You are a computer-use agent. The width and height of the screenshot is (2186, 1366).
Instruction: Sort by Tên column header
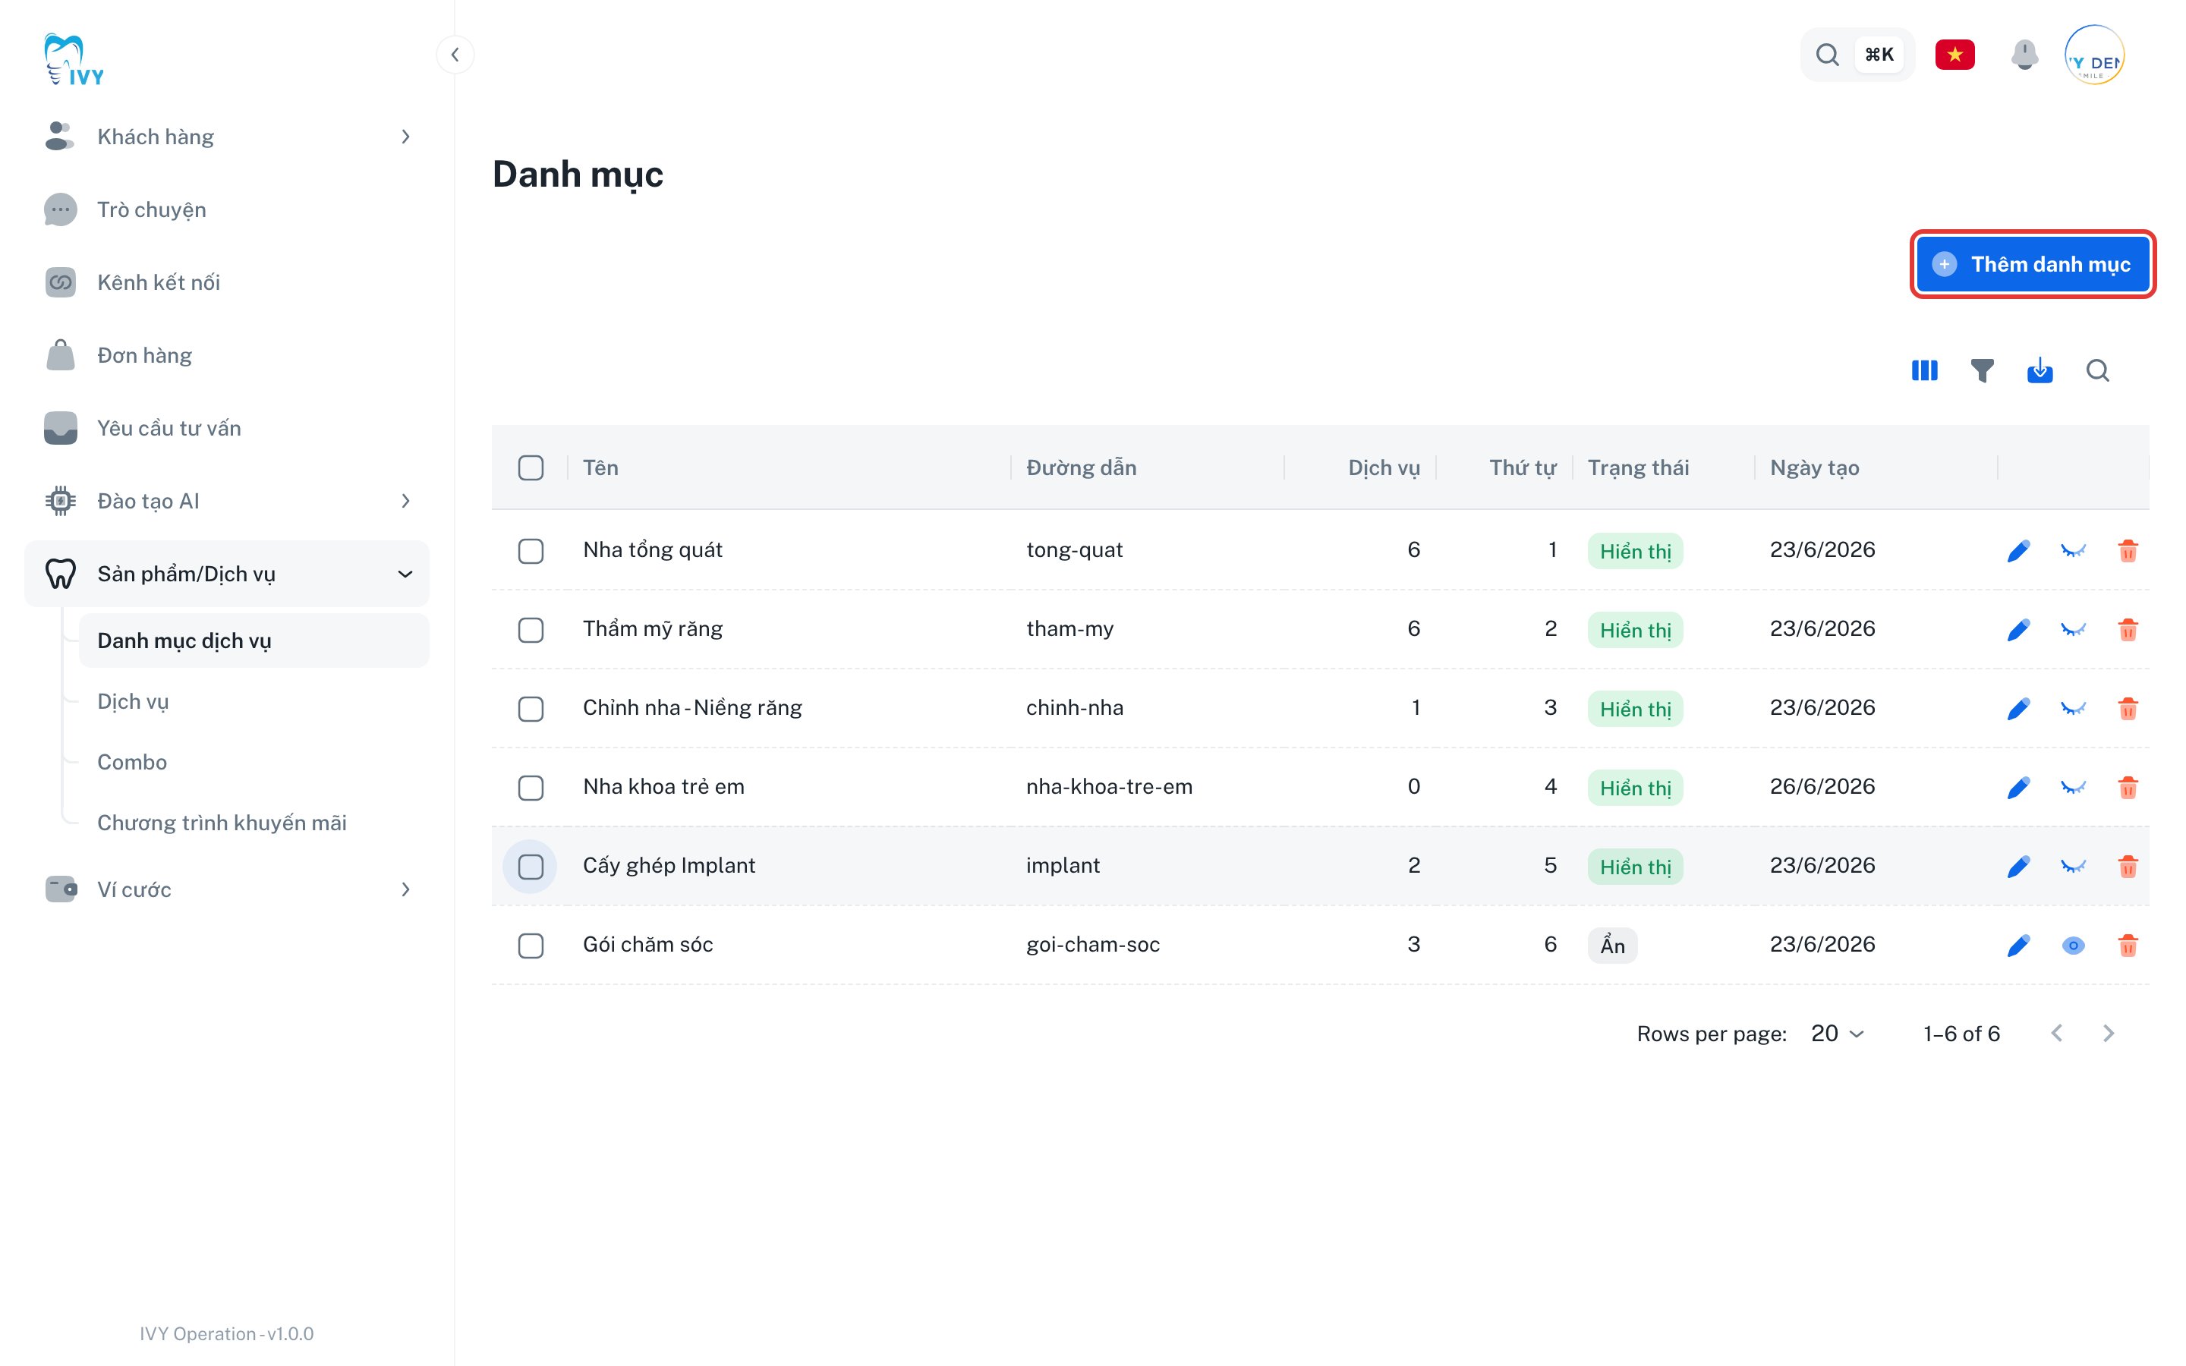click(x=600, y=467)
